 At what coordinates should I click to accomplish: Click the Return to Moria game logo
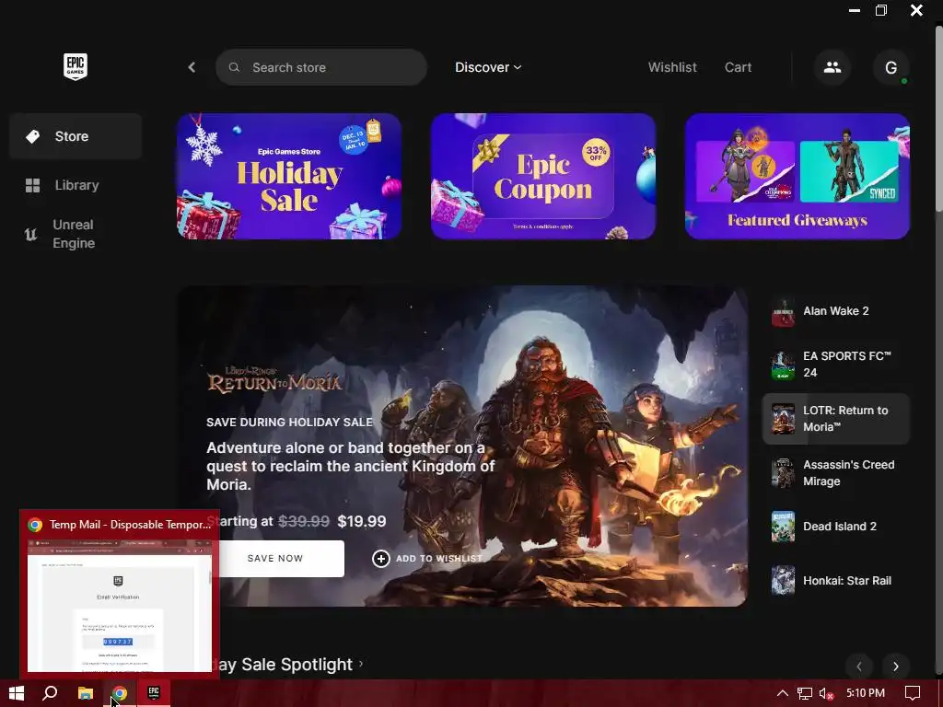pos(274,380)
